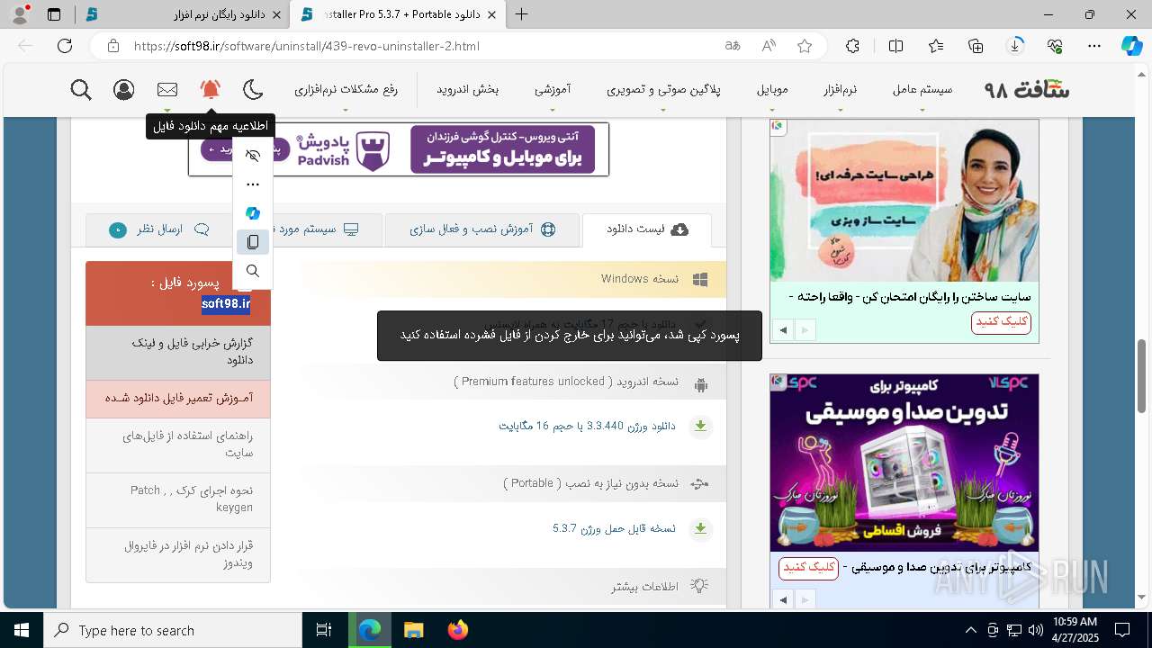Screen dimensions: 1152x648
Task: Click کلیک کنید button under website builder ad
Action: point(1001,322)
